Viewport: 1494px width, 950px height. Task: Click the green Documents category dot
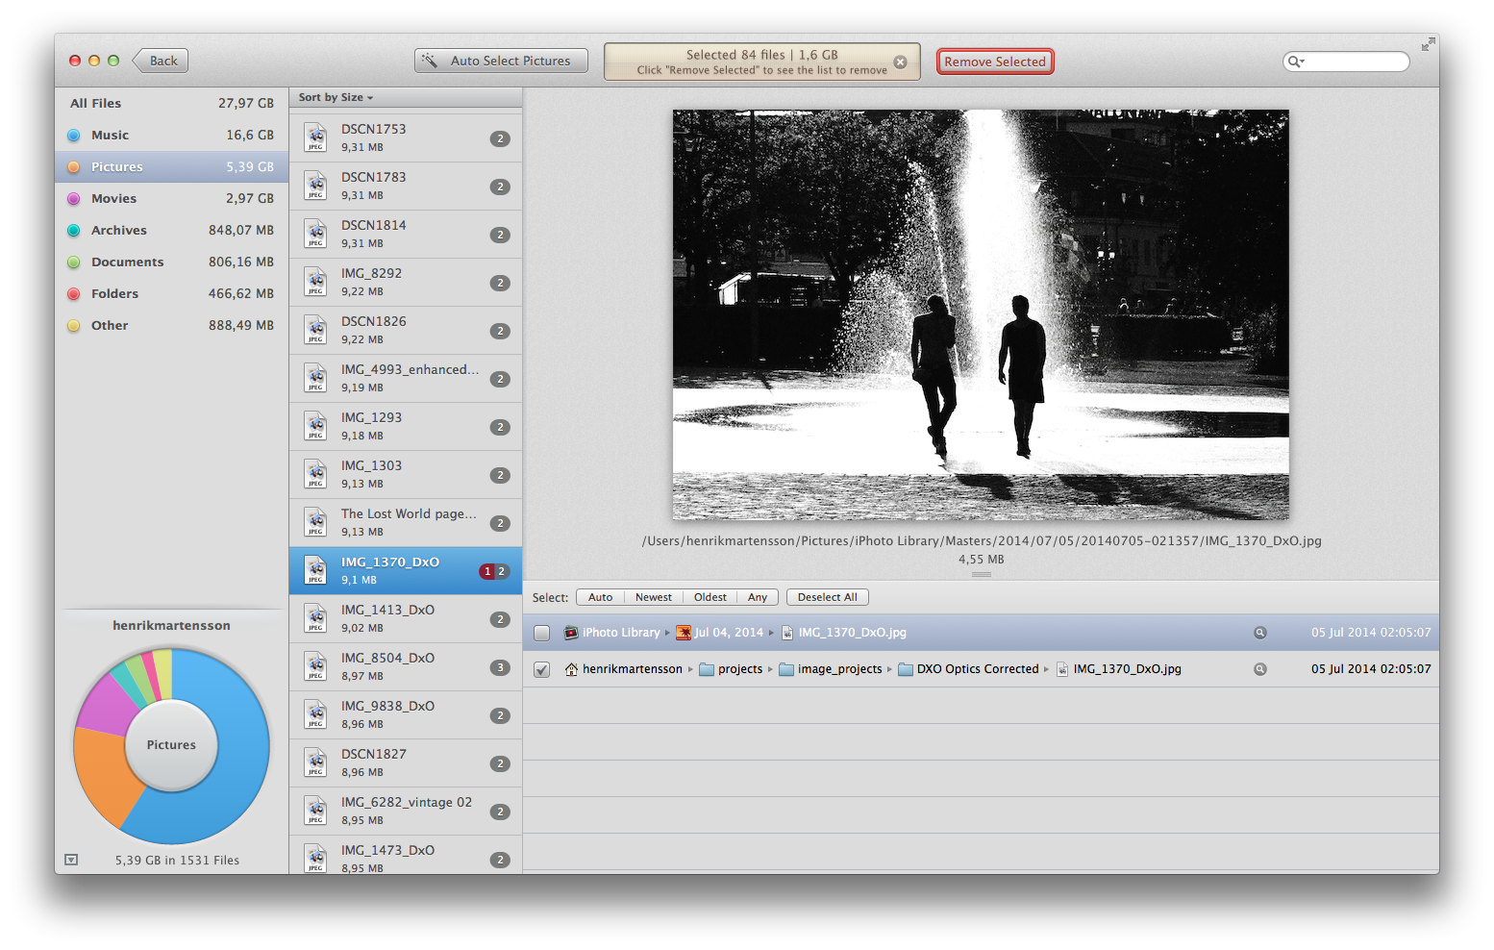point(74,262)
